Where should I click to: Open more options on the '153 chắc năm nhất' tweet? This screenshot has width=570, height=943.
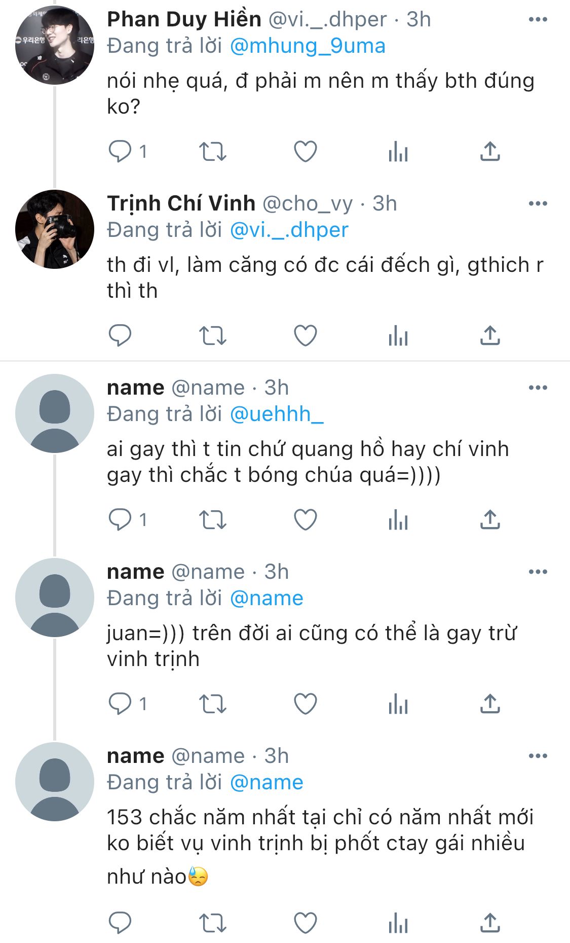[x=538, y=756]
